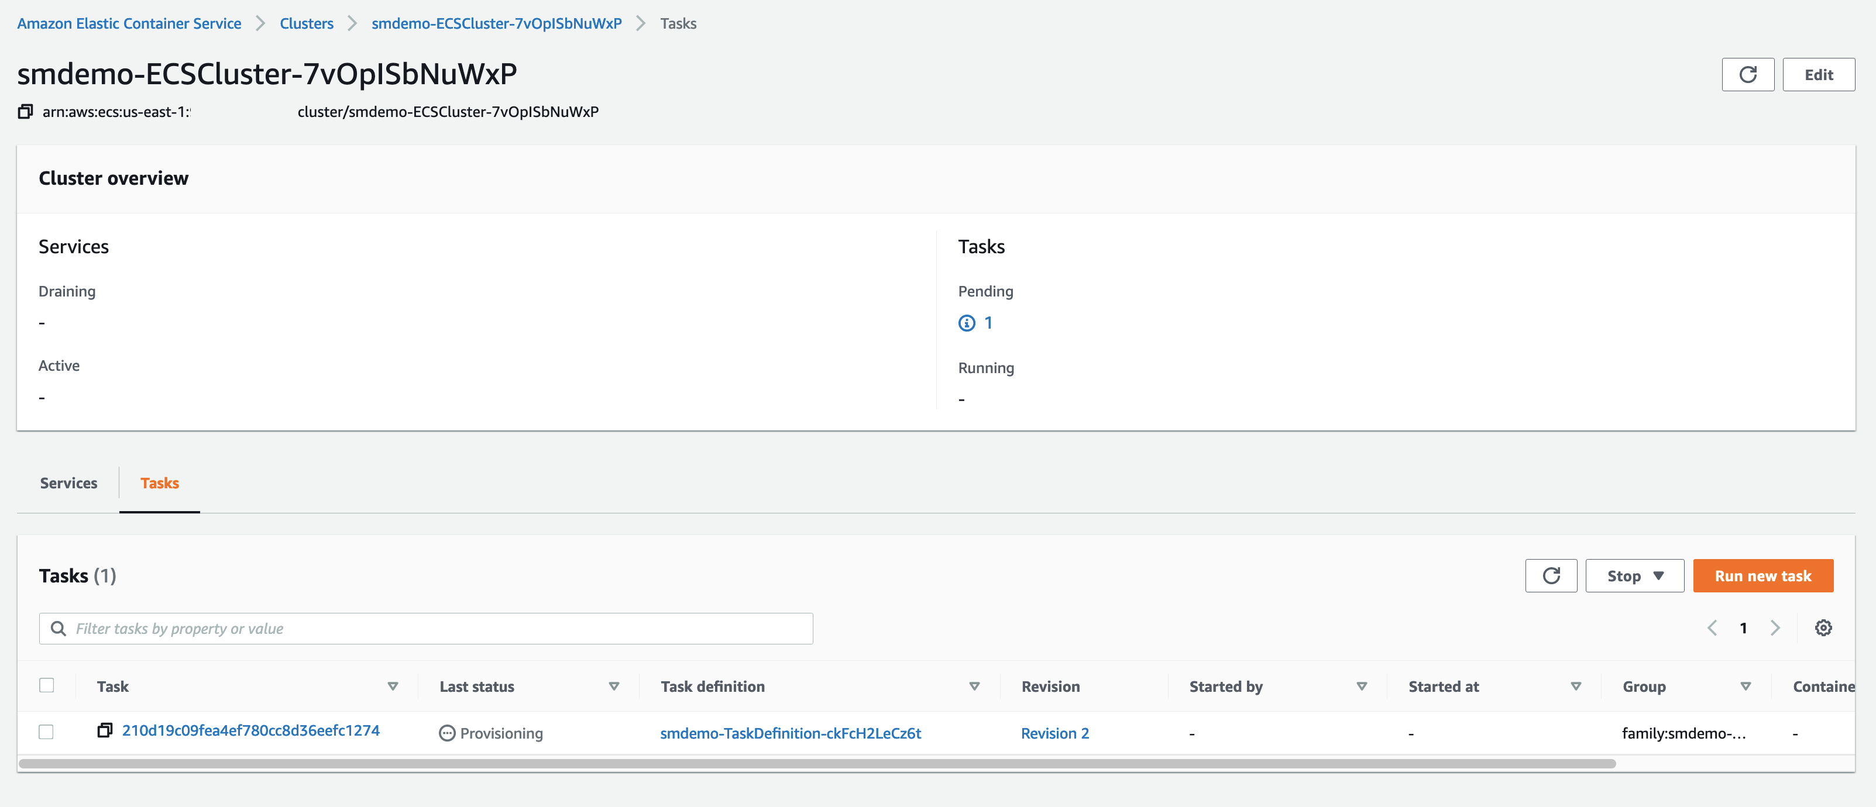Refresh the Tasks list
The image size is (1876, 807).
(1551, 575)
